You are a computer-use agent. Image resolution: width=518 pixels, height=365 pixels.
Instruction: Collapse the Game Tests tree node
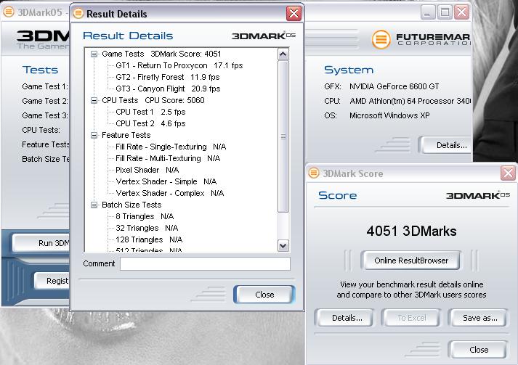(x=94, y=54)
